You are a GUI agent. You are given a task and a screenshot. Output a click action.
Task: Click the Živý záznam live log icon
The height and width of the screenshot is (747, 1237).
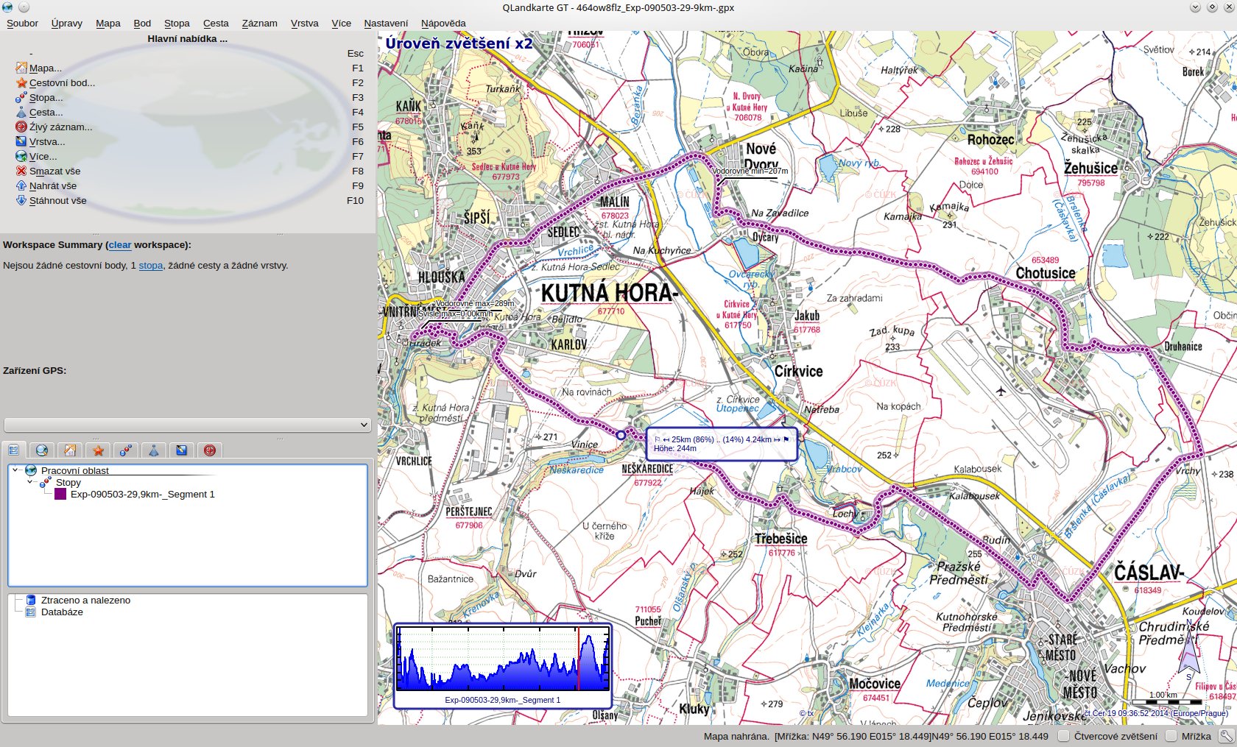pos(21,127)
